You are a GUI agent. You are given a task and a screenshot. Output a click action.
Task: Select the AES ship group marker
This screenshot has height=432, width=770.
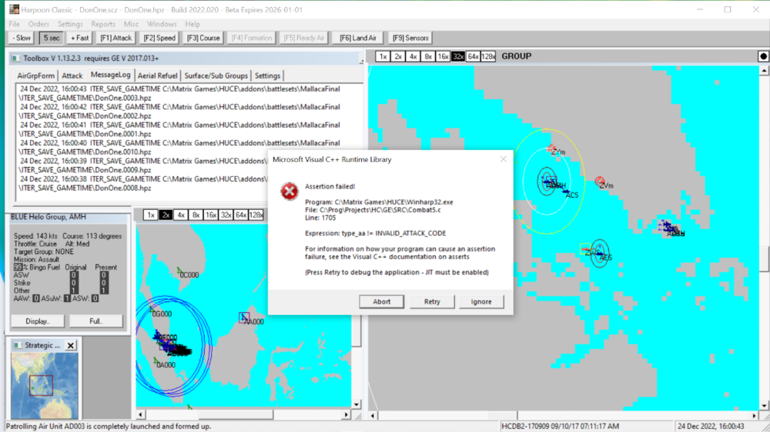coord(600,254)
